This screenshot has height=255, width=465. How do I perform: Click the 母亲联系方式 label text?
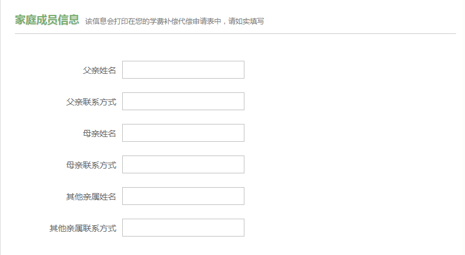pyautogui.click(x=91, y=165)
